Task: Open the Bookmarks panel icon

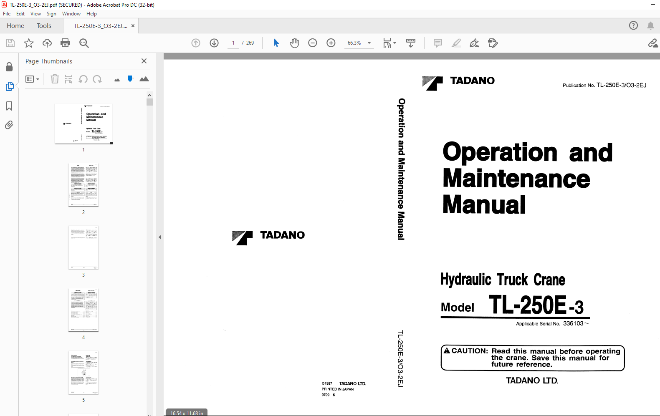Action: (9, 106)
